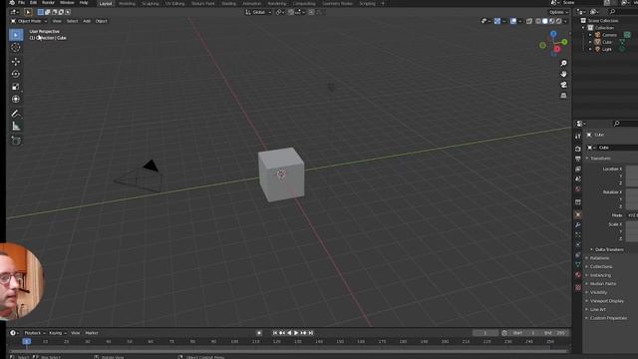Viewport: 638px width, 359px height.
Task: Toggle viewport gizmos display
Action: click(x=497, y=21)
